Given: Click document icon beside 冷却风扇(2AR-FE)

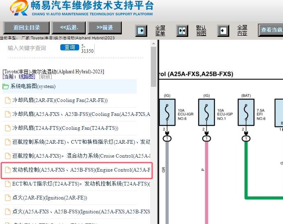Looking at the screenshot, I should point(7,100).
